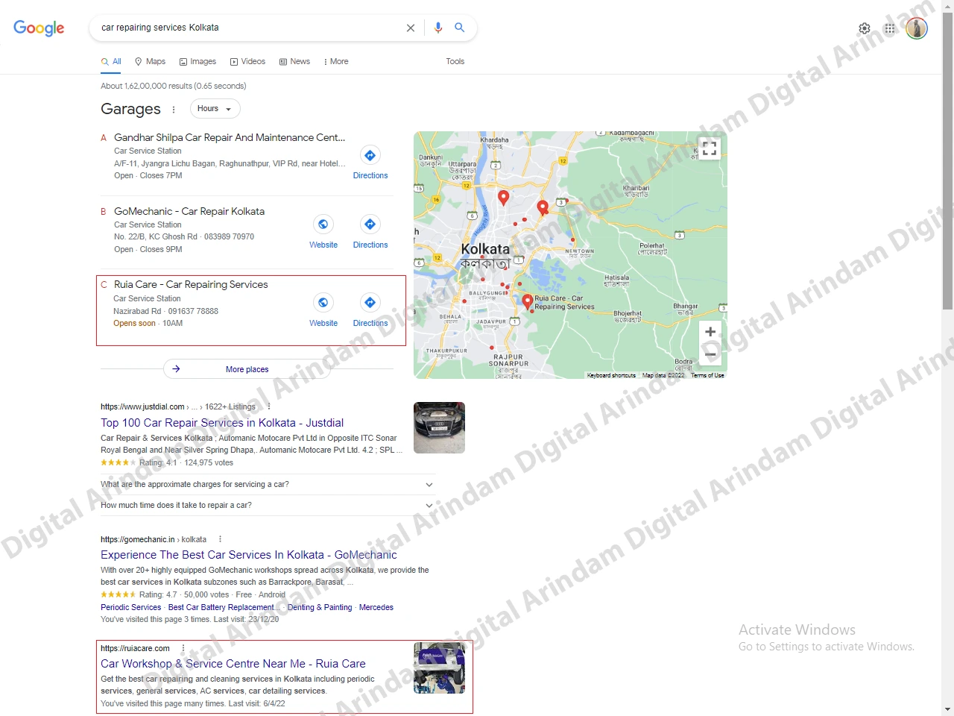Click the Periodic Services sitelink
Screen dimensions: 954x716
pos(131,608)
